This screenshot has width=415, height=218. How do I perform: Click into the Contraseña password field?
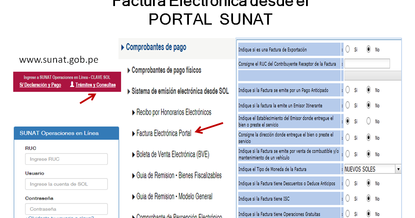pos(67,209)
